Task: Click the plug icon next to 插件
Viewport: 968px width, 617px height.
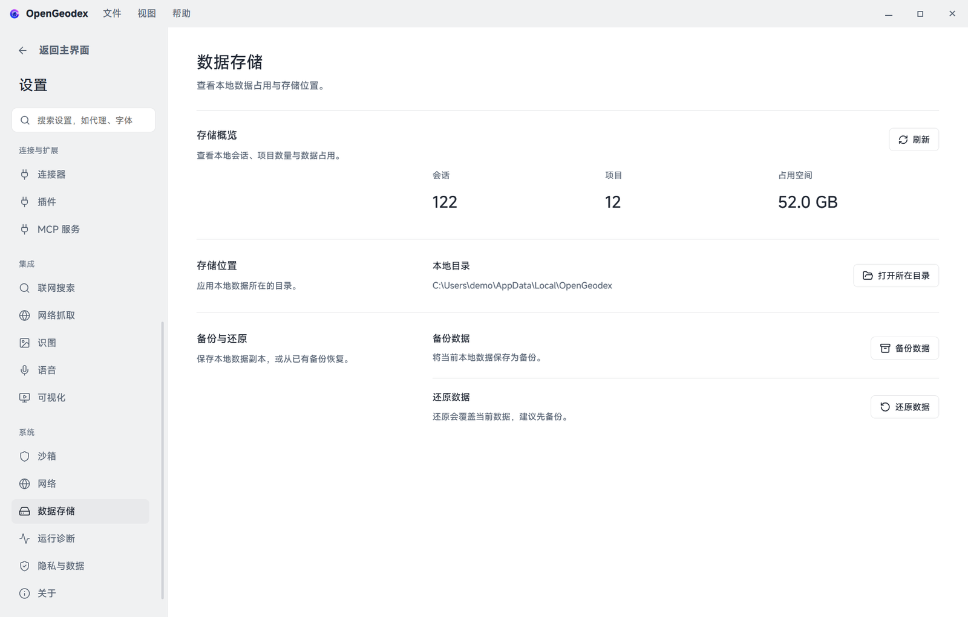Action: coord(24,202)
